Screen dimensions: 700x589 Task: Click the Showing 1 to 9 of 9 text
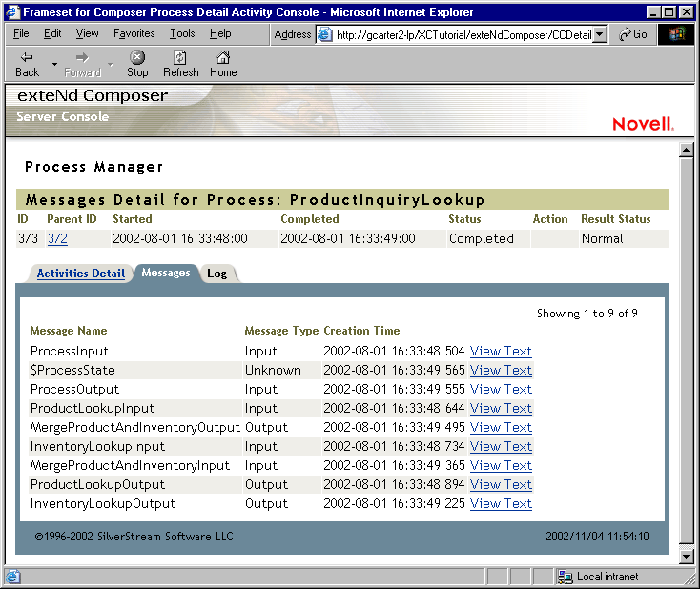click(587, 314)
